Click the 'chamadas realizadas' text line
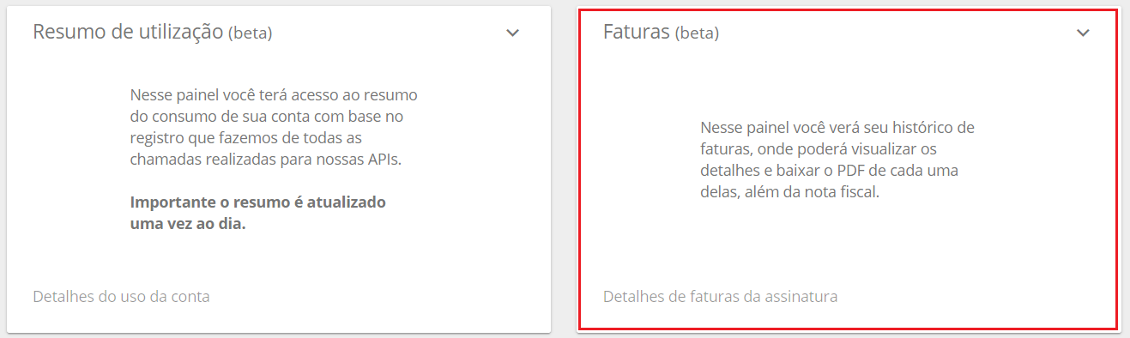The width and height of the screenshot is (1130, 338). click(266, 160)
